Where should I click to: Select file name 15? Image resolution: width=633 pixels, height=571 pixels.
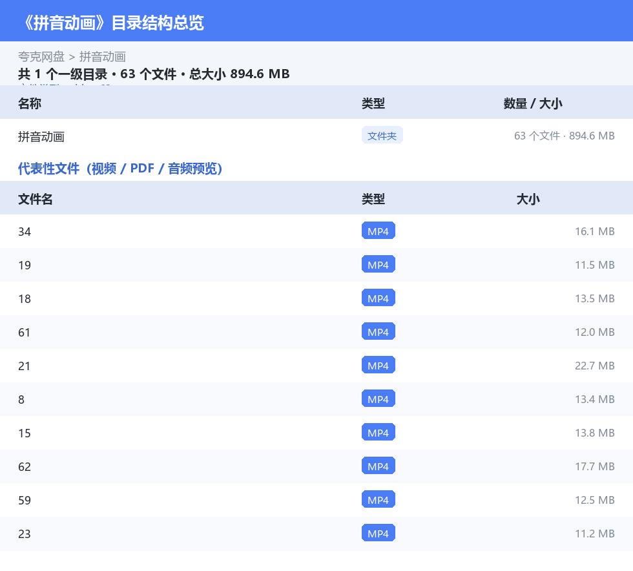click(25, 433)
